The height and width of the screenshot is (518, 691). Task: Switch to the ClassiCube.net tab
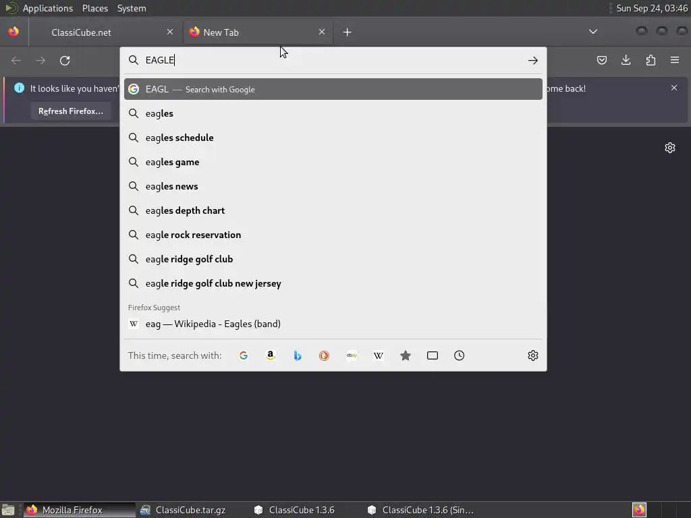105,32
